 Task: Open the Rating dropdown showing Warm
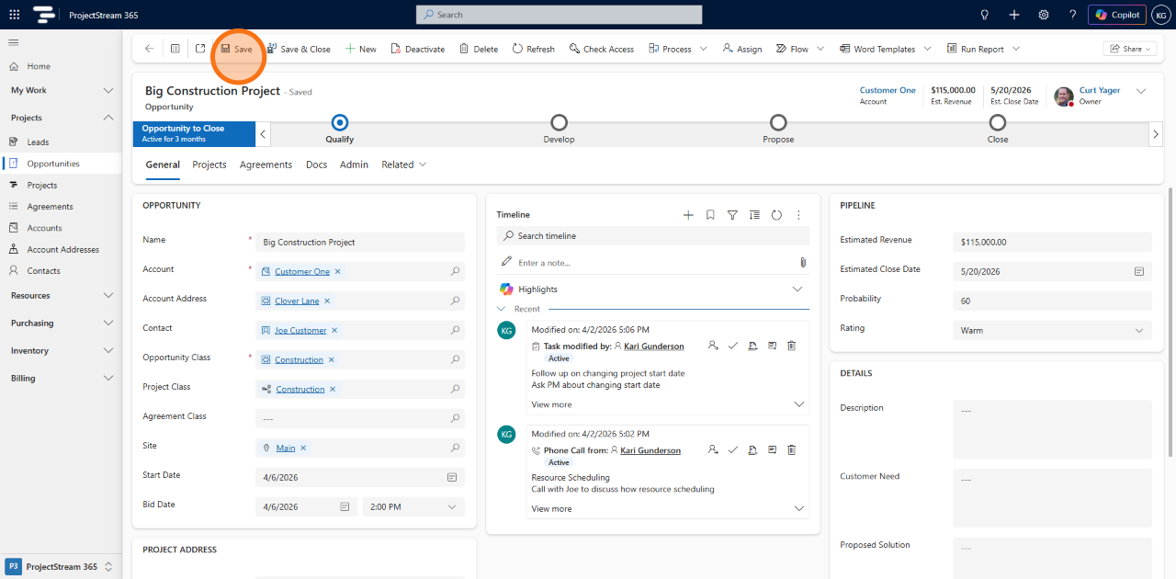pos(1052,330)
